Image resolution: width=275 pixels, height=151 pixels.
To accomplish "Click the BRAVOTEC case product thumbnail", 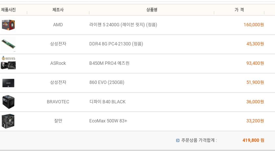I will (x=8, y=102).
